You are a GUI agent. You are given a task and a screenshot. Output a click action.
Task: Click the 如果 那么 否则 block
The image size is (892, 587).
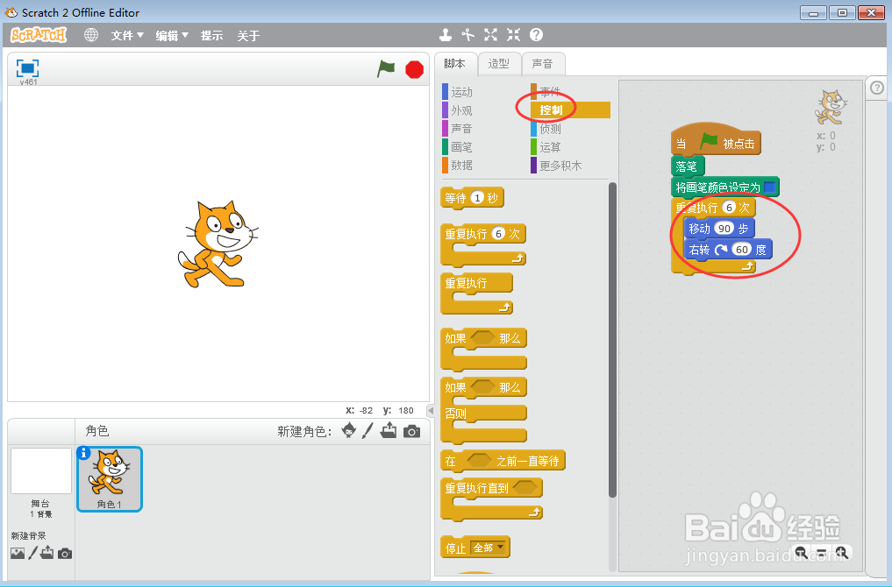click(x=483, y=410)
